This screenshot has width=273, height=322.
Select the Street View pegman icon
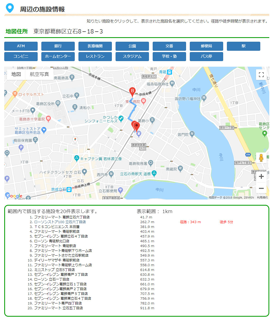261,158
